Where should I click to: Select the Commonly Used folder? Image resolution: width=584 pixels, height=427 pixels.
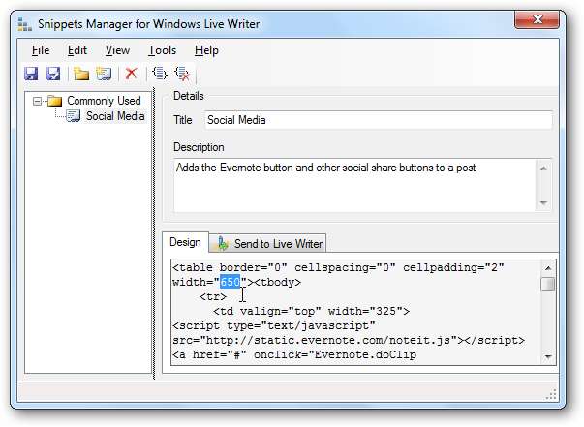(x=103, y=101)
